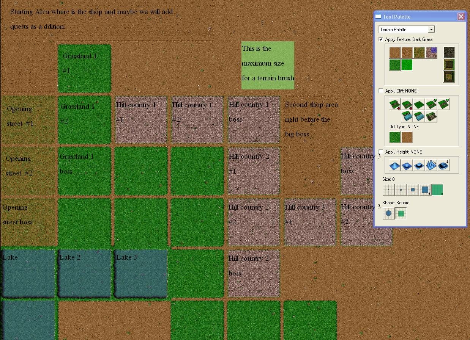Select the smooth height tool
The image size is (470, 340).
[443, 165]
